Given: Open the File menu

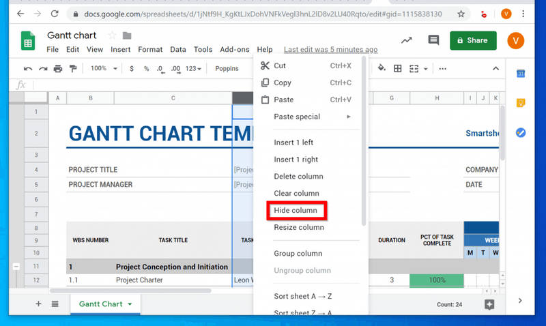Looking at the screenshot, I should 53,49.
